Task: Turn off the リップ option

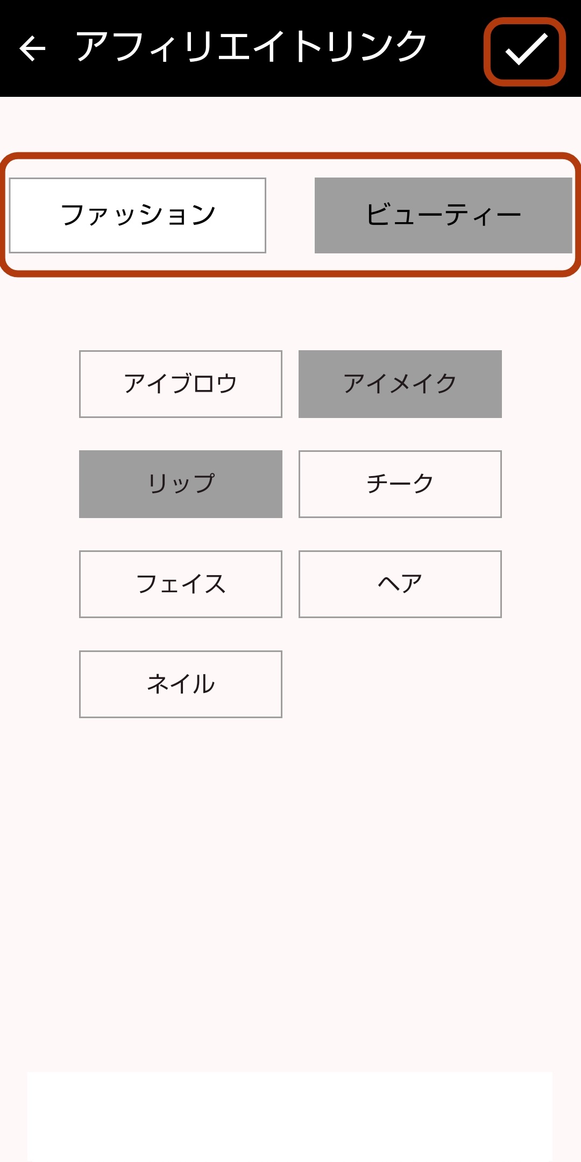Action: pos(181,484)
